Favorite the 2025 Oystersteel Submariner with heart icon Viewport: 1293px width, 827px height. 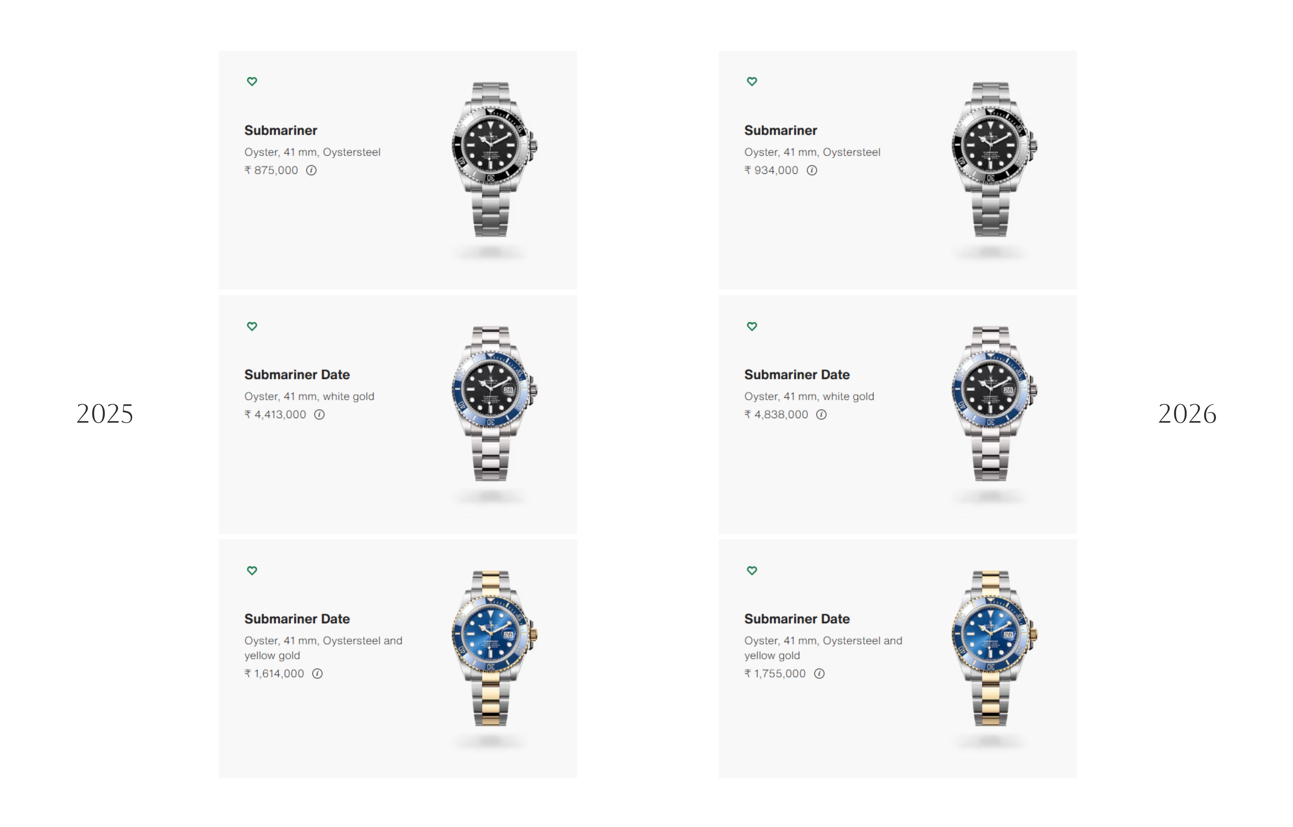(252, 82)
